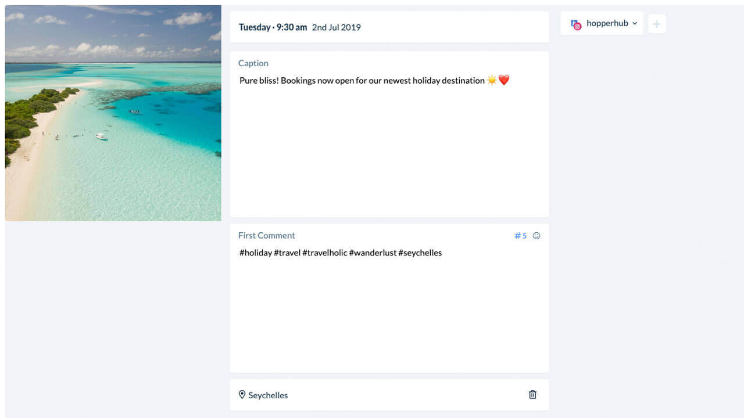Click the Tuesday scheduling header bar

tap(254, 27)
